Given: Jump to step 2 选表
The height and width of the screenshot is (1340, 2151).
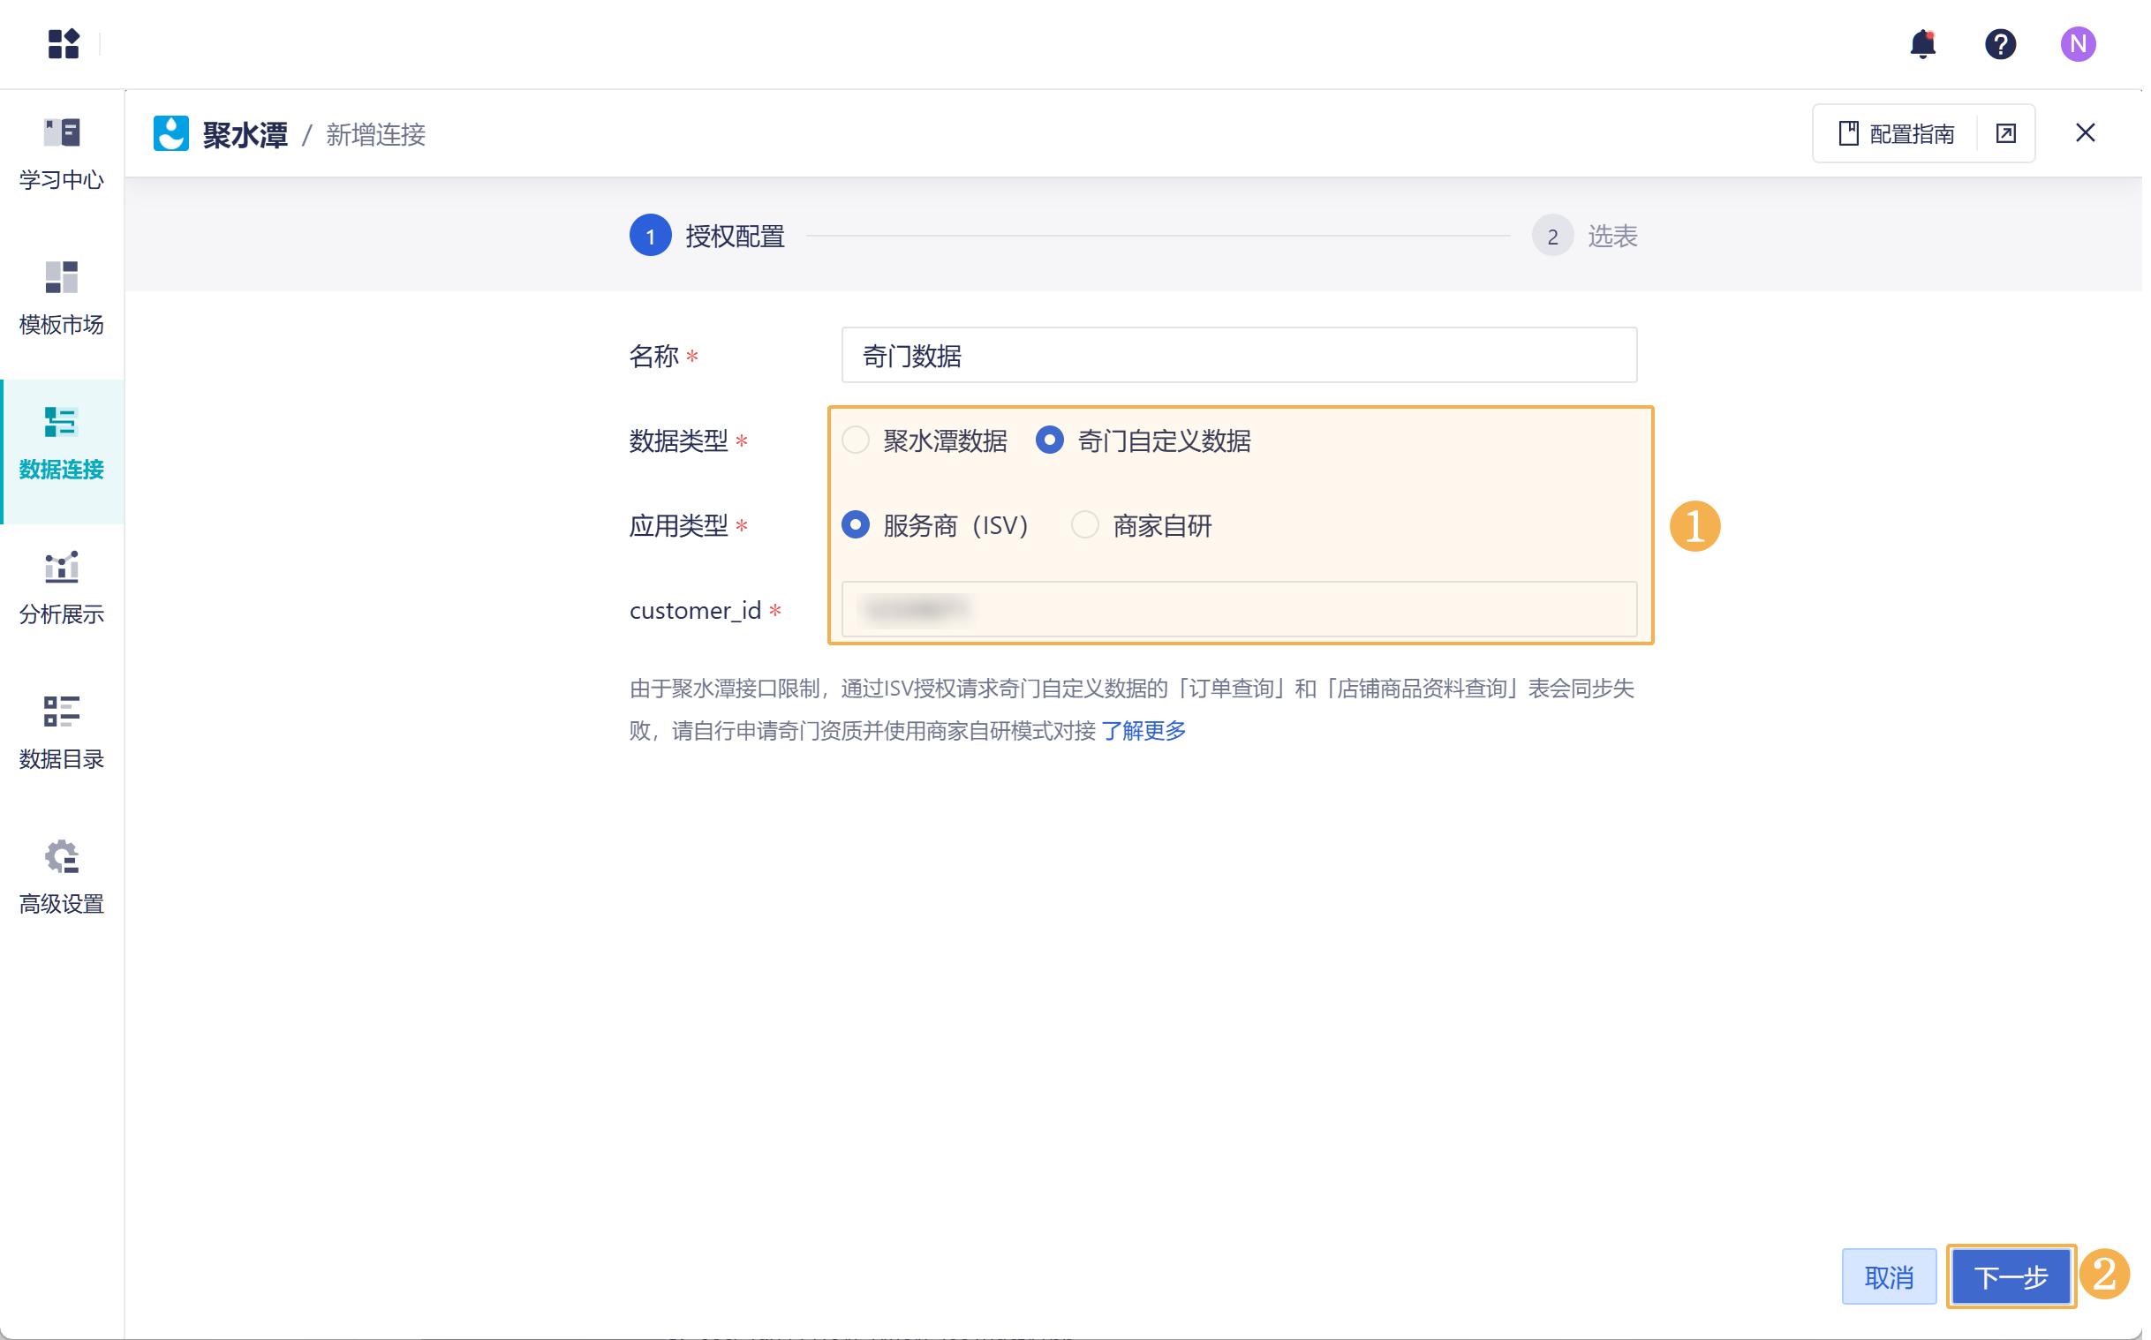Looking at the screenshot, I should click(1551, 236).
